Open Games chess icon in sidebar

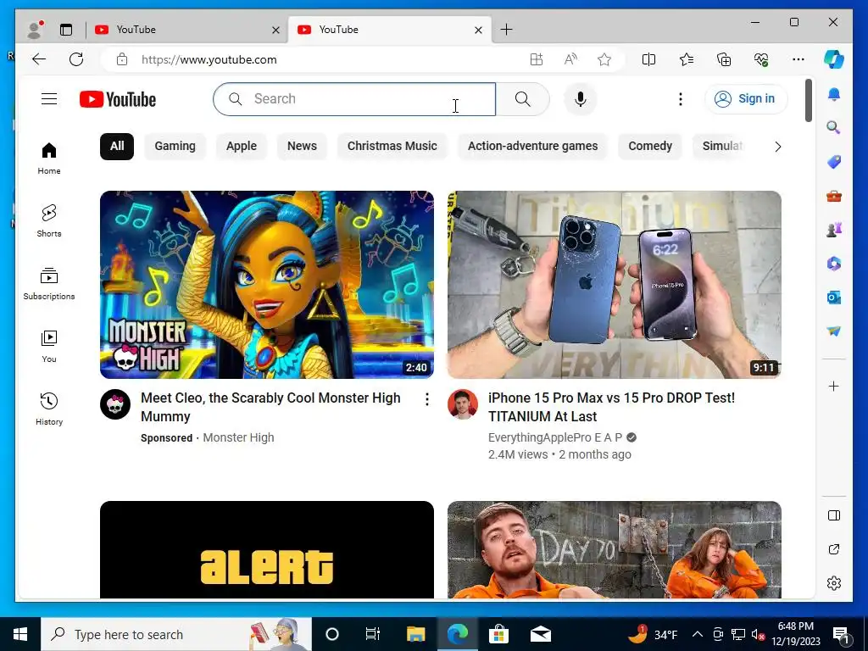[x=834, y=229]
